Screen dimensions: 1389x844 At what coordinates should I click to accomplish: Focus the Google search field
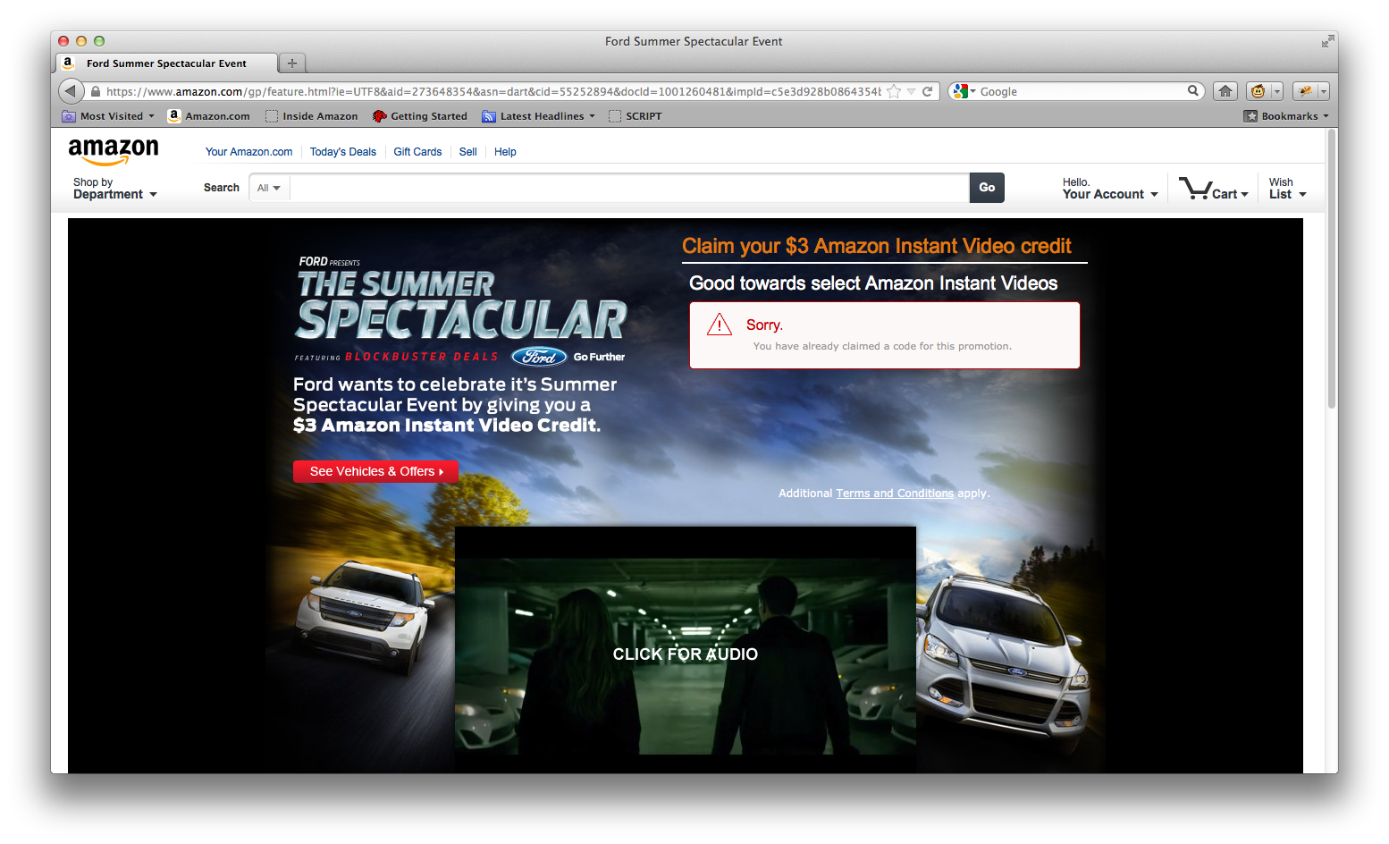[x=1082, y=91]
